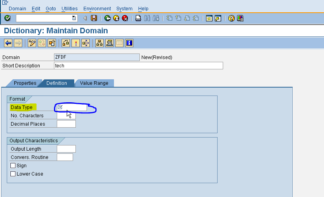
Task: Open the Edit menu
Action: coord(36,9)
